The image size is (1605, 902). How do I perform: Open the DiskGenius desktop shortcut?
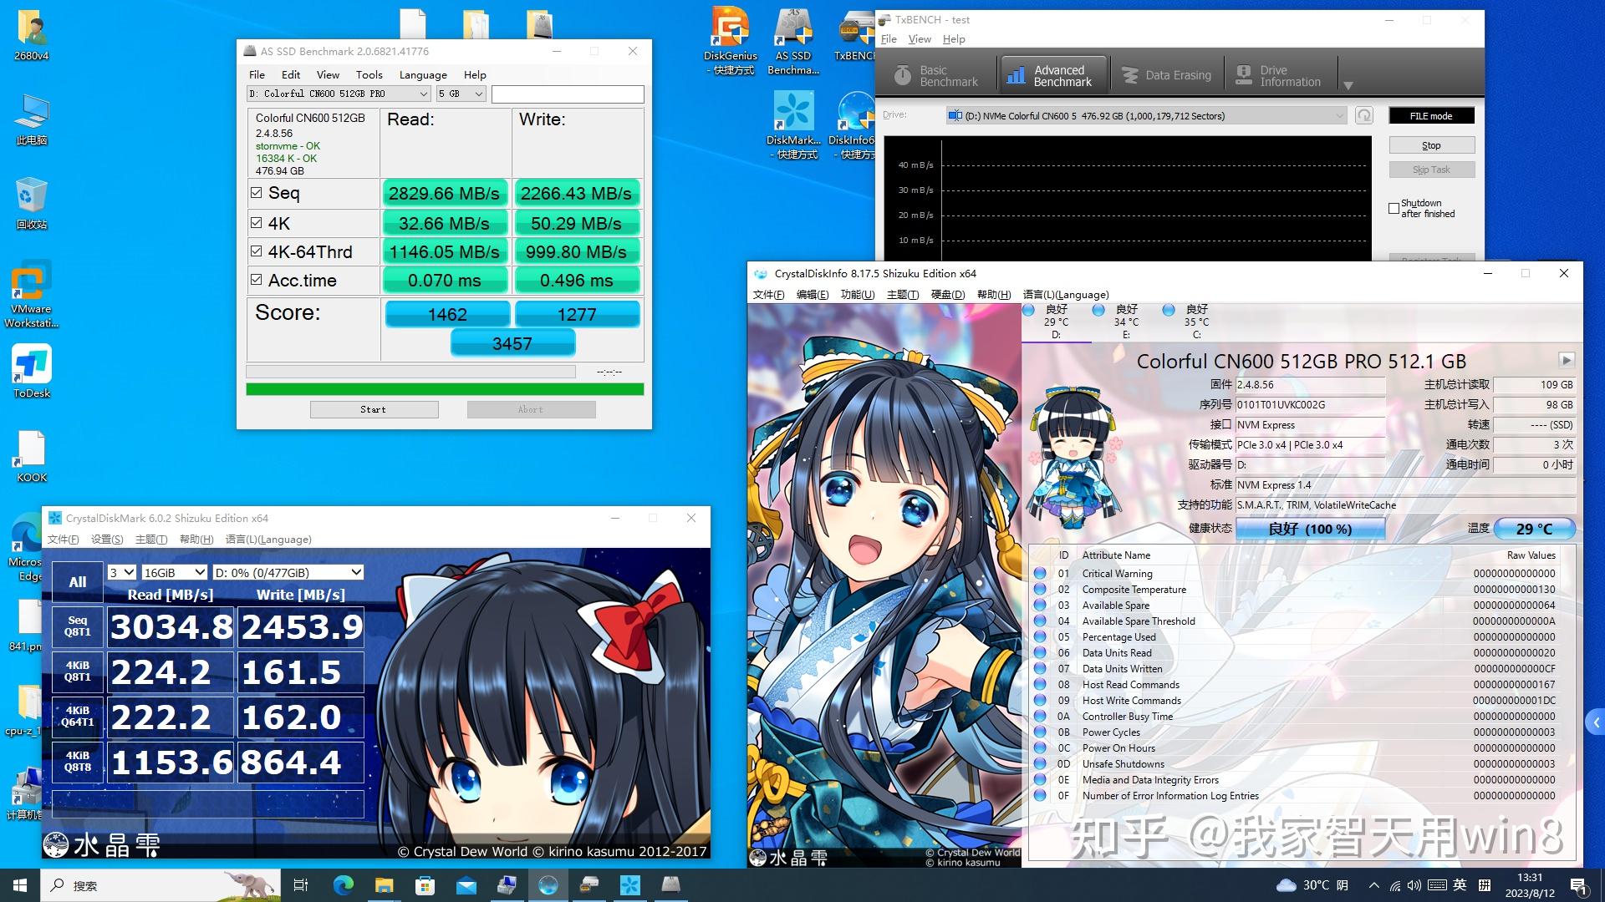730,40
